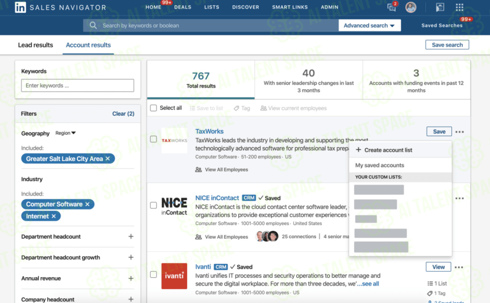Click the Ivanti company logo
490x303 pixels.
(174, 276)
